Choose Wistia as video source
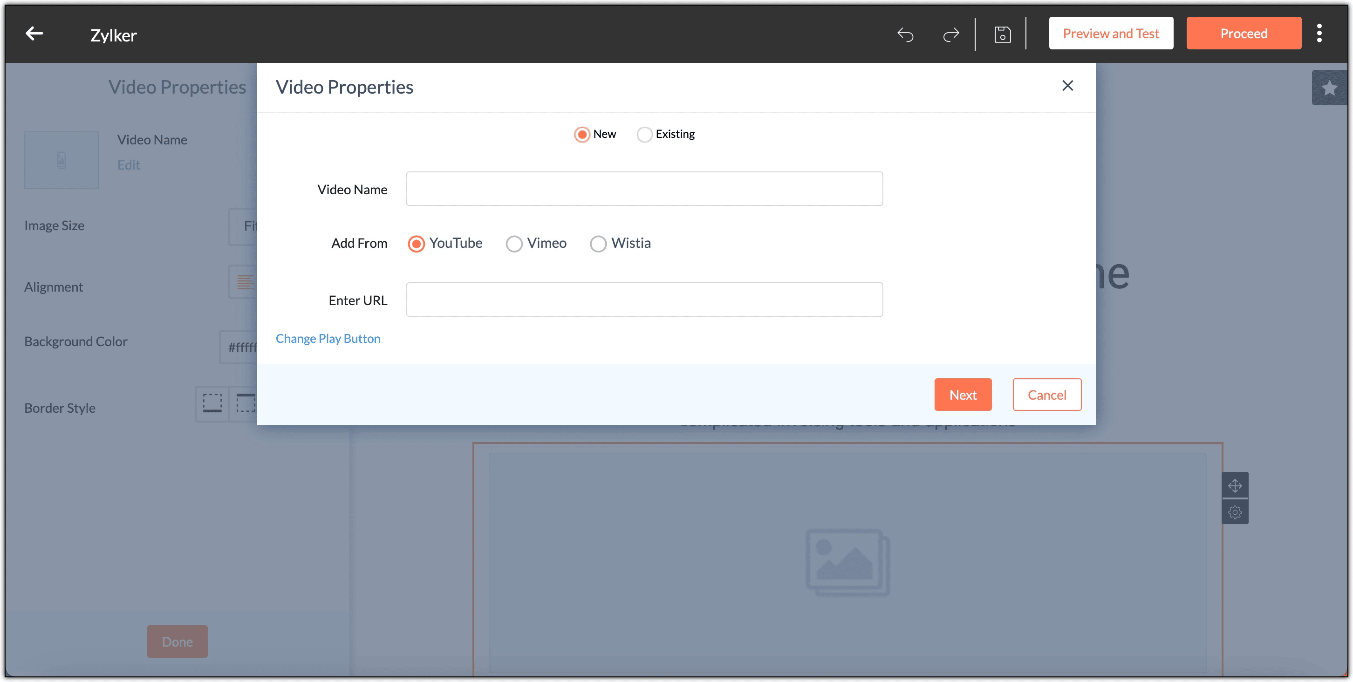This screenshot has width=1353, height=682. [598, 244]
